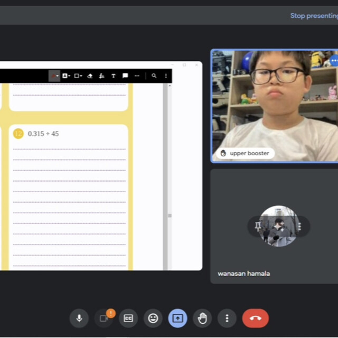Select the text highlighter tool
Screen dimensions: 338x338
point(64,76)
